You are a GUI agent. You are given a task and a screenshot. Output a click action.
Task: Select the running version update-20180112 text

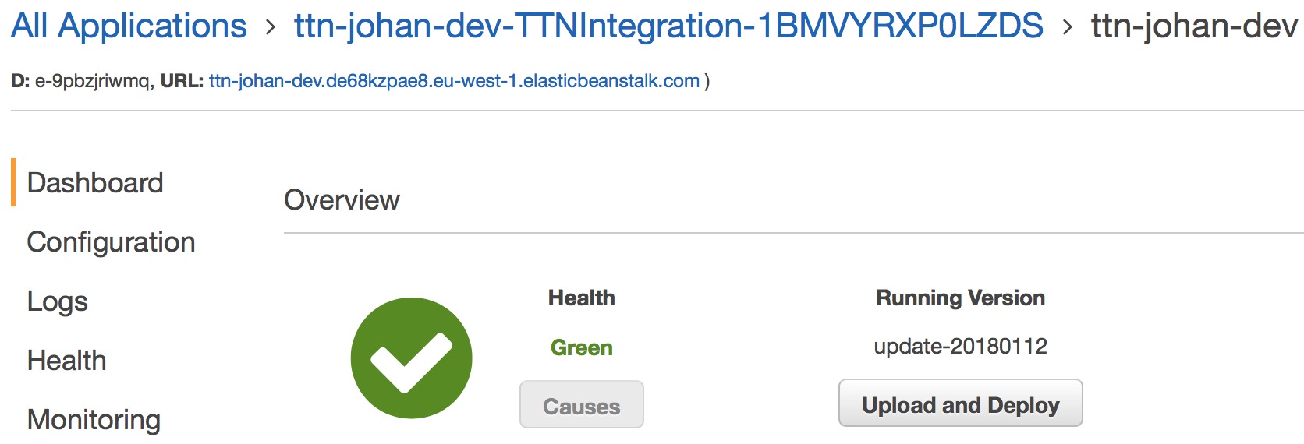point(961,346)
